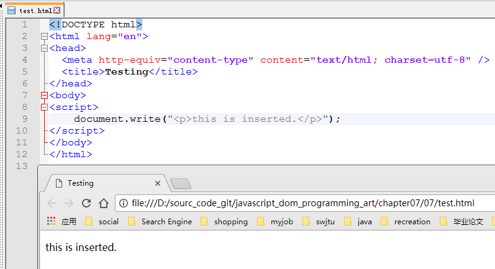The image size is (495, 269).
Task: Open the Search Engine bookmark folder
Action: [160, 221]
